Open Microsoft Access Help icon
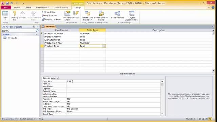Viewport: 217px width, 122px height. pyautogui.click(x=213, y=8)
